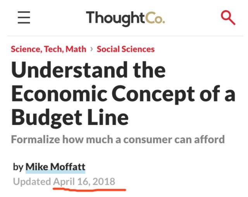
Task: Click the breadcrumb chevron separator
Action: point(91,49)
